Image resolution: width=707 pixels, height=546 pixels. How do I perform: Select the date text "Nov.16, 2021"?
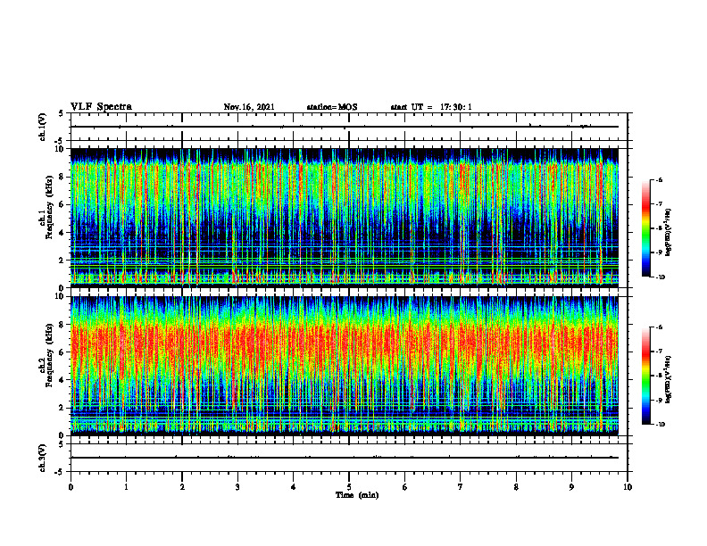(249, 107)
